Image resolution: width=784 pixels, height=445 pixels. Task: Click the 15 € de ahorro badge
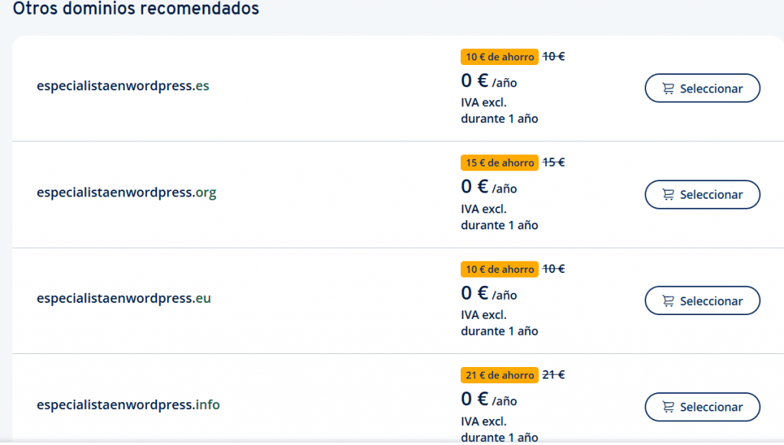[x=499, y=163]
